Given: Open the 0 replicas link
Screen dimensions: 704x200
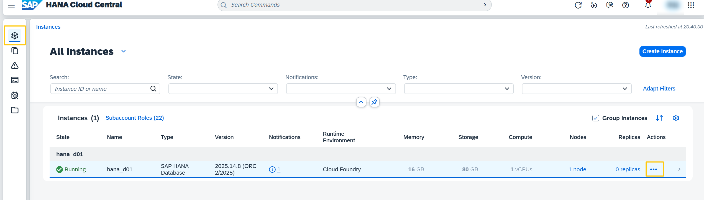Looking at the screenshot, I should point(628,169).
